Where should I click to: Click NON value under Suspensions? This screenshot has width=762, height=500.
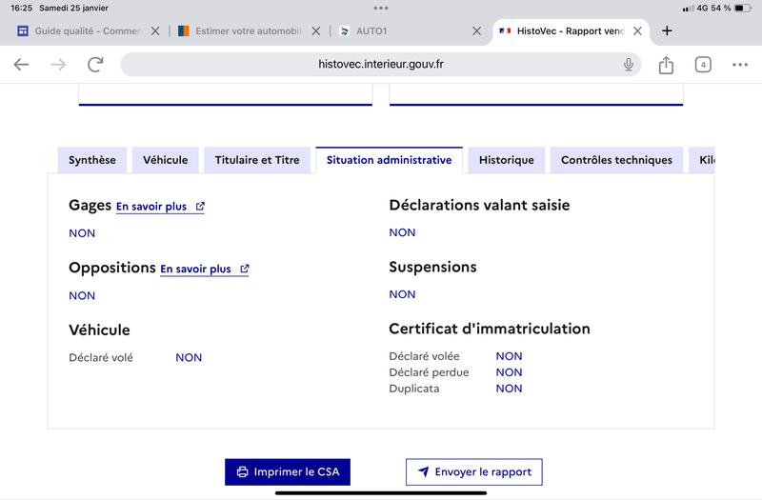tap(402, 294)
